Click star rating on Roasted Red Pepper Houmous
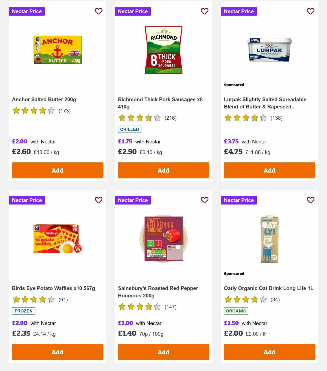This screenshot has height=371, width=327. click(x=139, y=307)
